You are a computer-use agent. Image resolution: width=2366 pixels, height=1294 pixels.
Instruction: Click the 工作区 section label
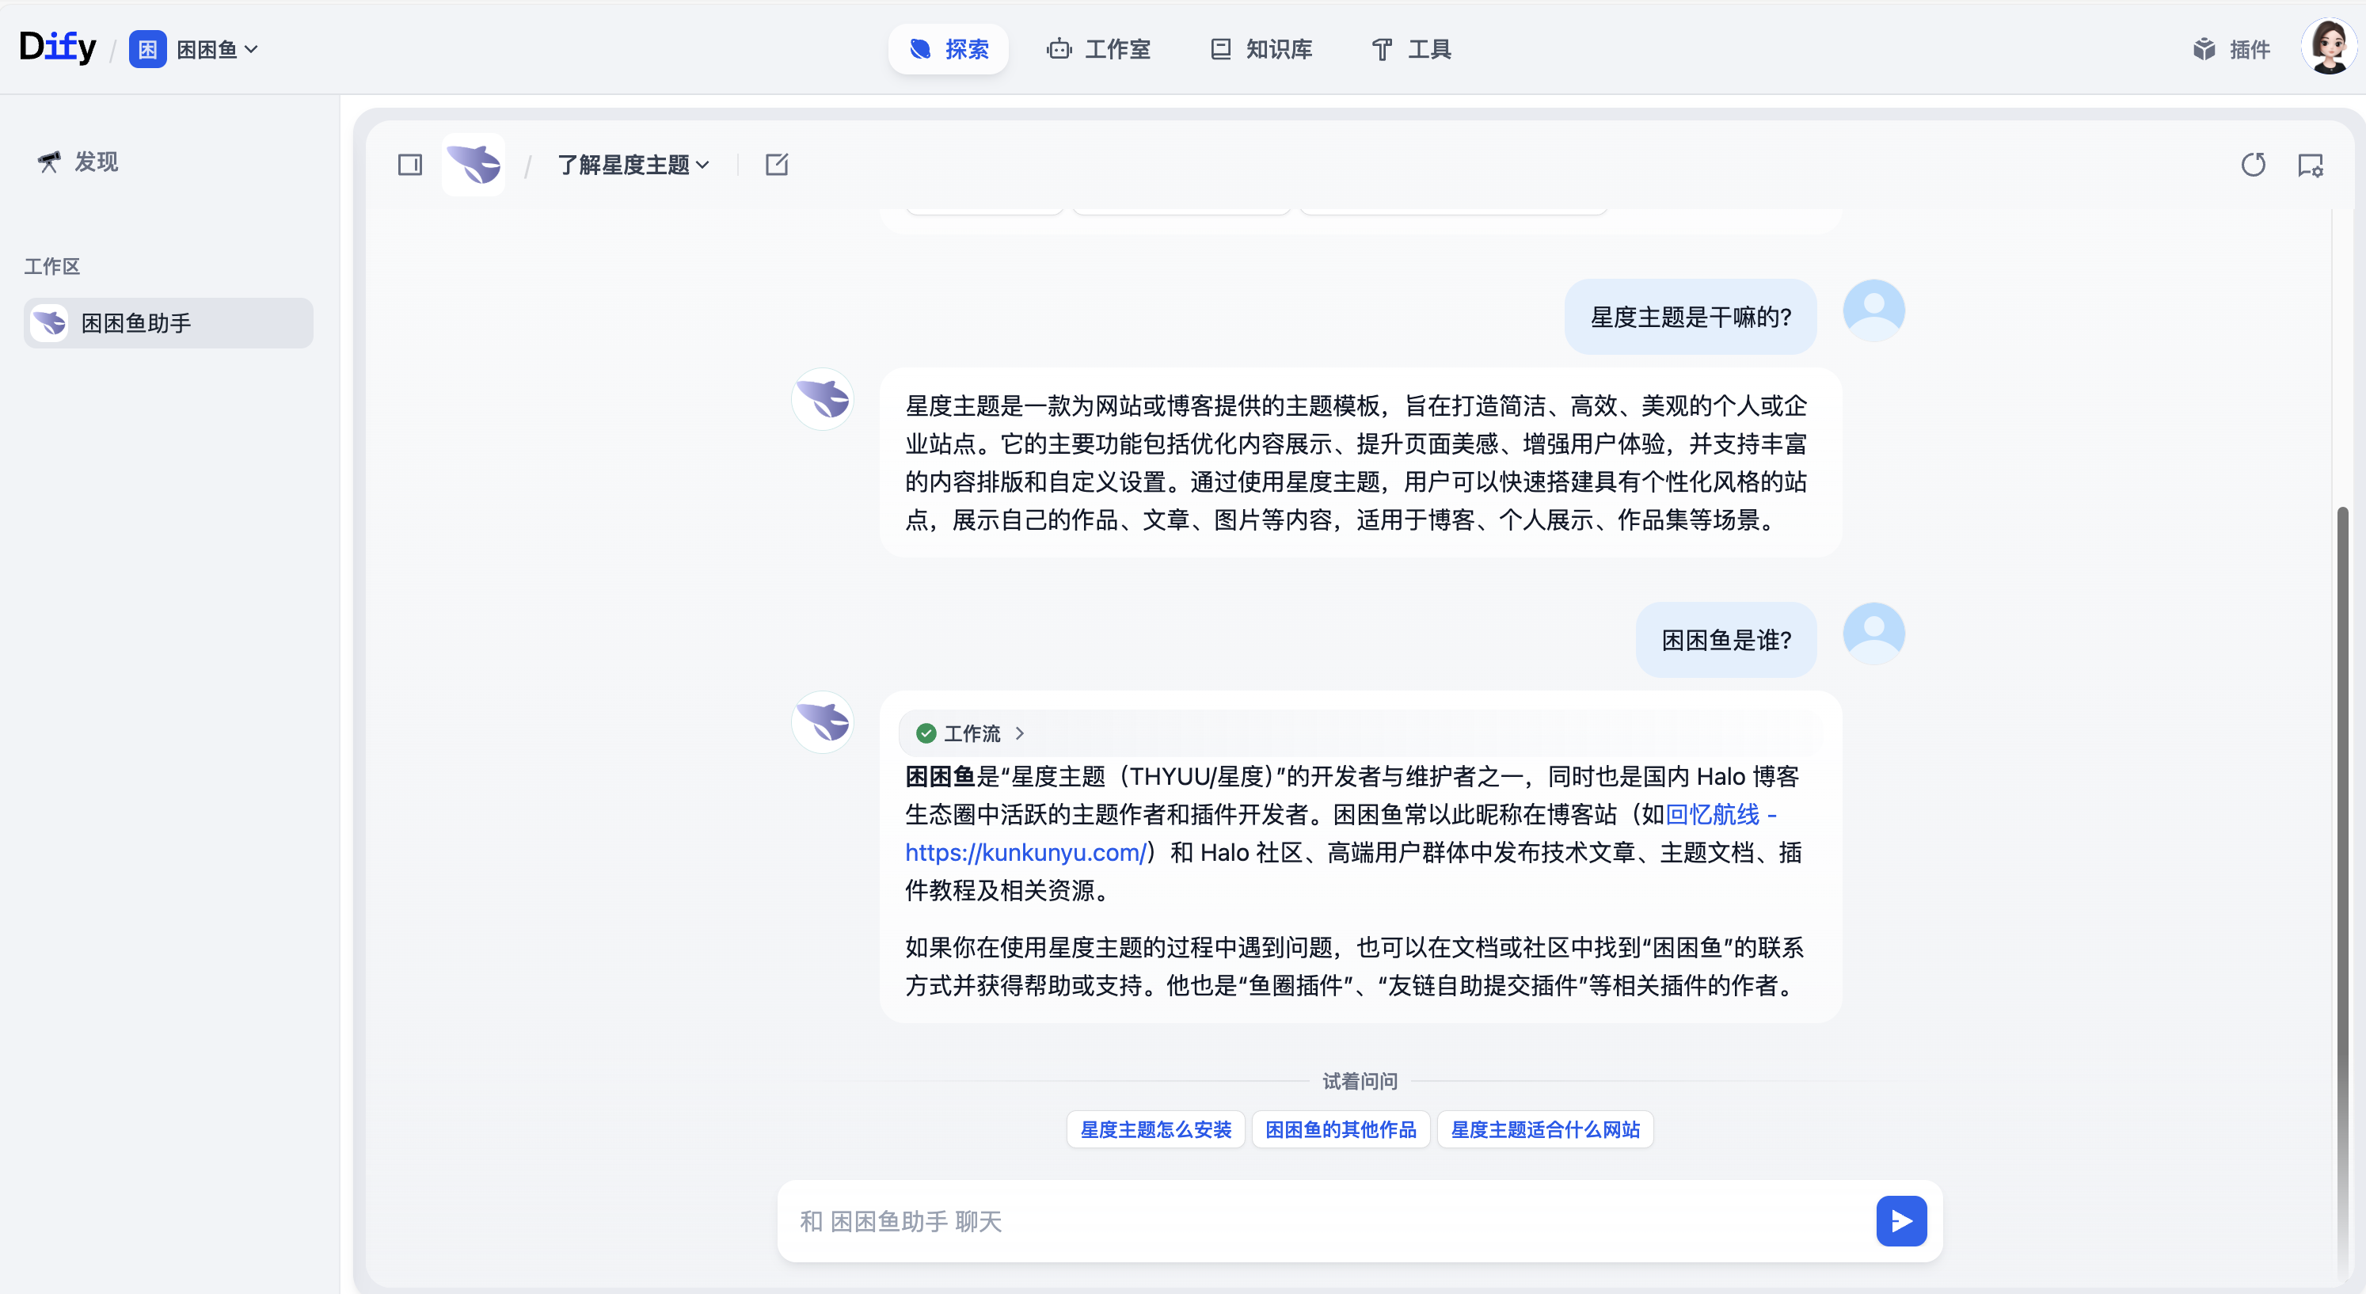[52, 266]
